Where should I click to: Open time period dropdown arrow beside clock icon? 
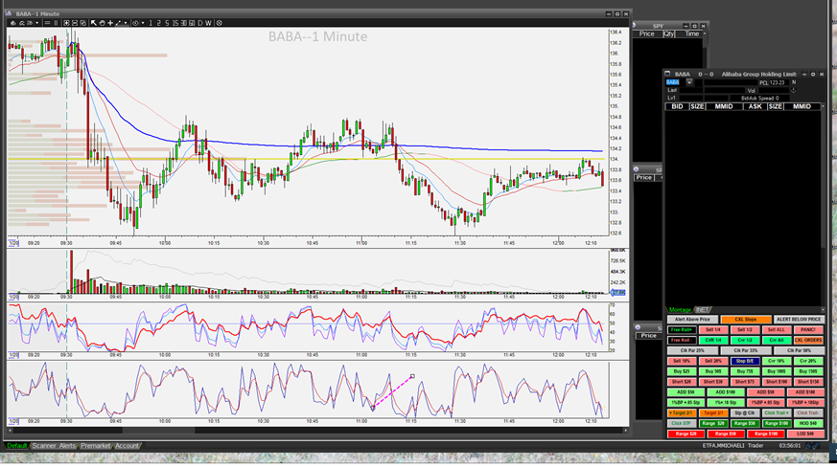[x=143, y=23]
